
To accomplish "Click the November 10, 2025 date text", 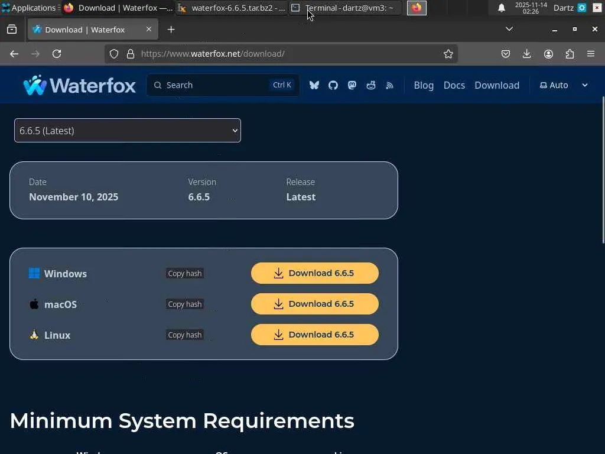I will click(74, 197).
